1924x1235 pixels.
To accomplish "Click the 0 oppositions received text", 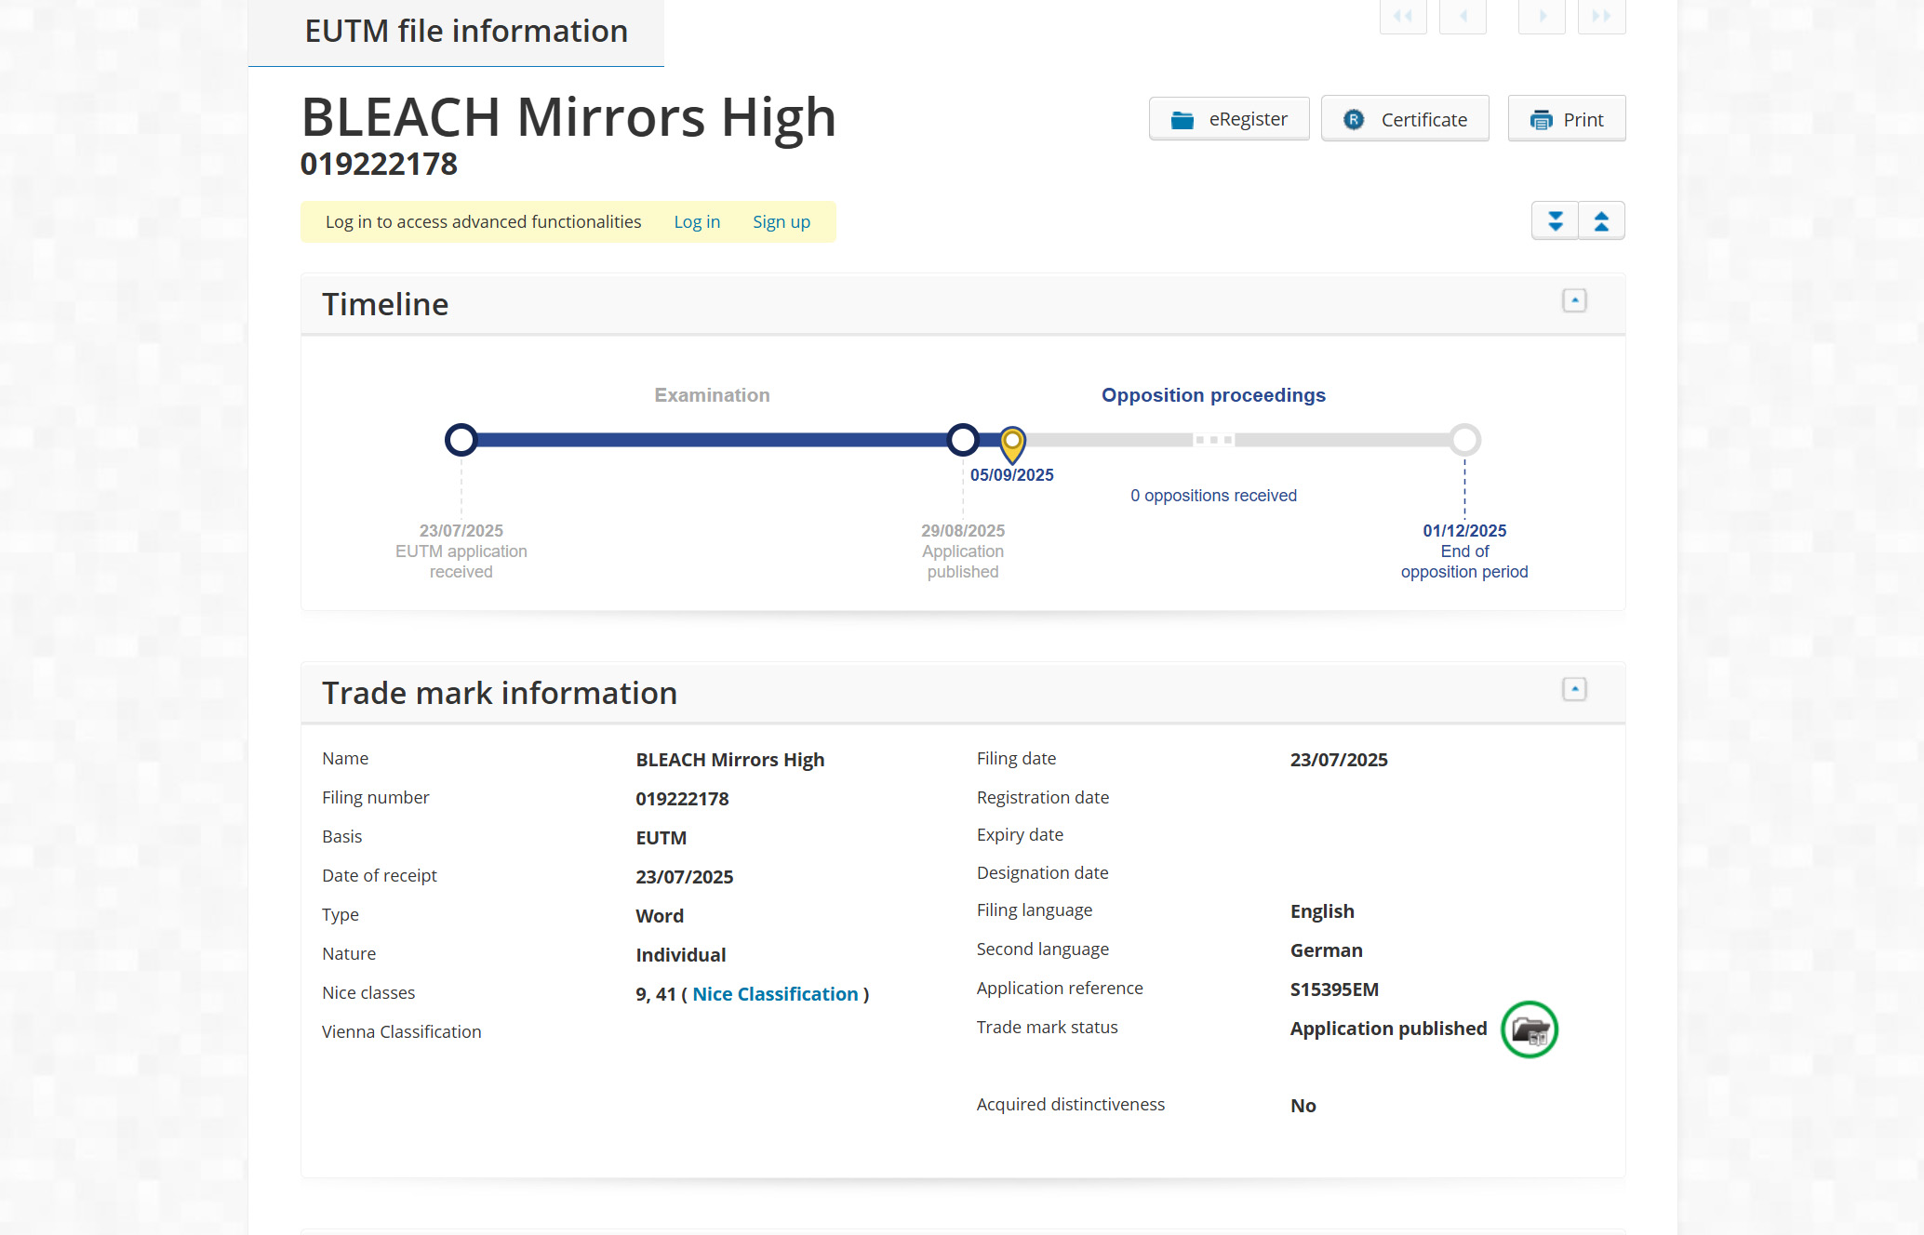I will click(1213, 496).
